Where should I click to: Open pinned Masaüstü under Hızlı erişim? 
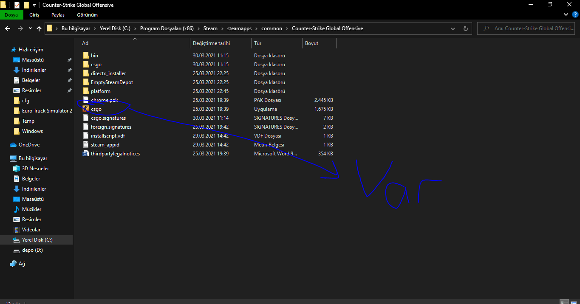(33, 60)
